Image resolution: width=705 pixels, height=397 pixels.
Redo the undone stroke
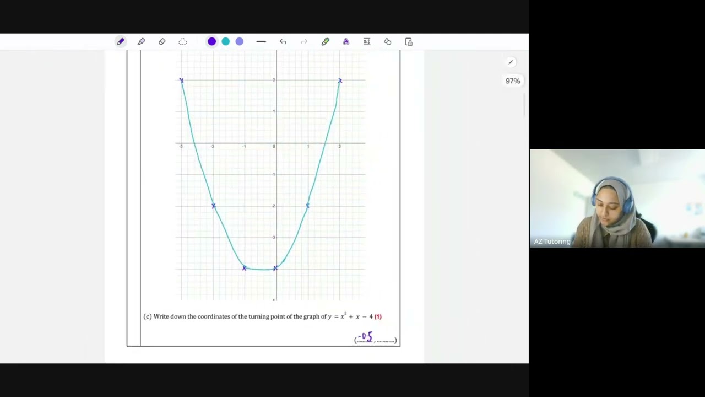304,42
